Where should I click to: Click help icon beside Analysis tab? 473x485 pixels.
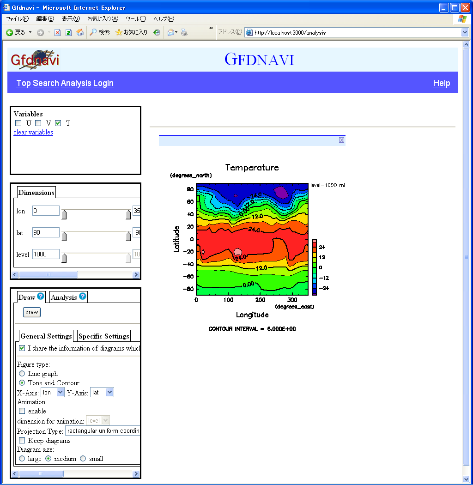[x=83, y=297]
